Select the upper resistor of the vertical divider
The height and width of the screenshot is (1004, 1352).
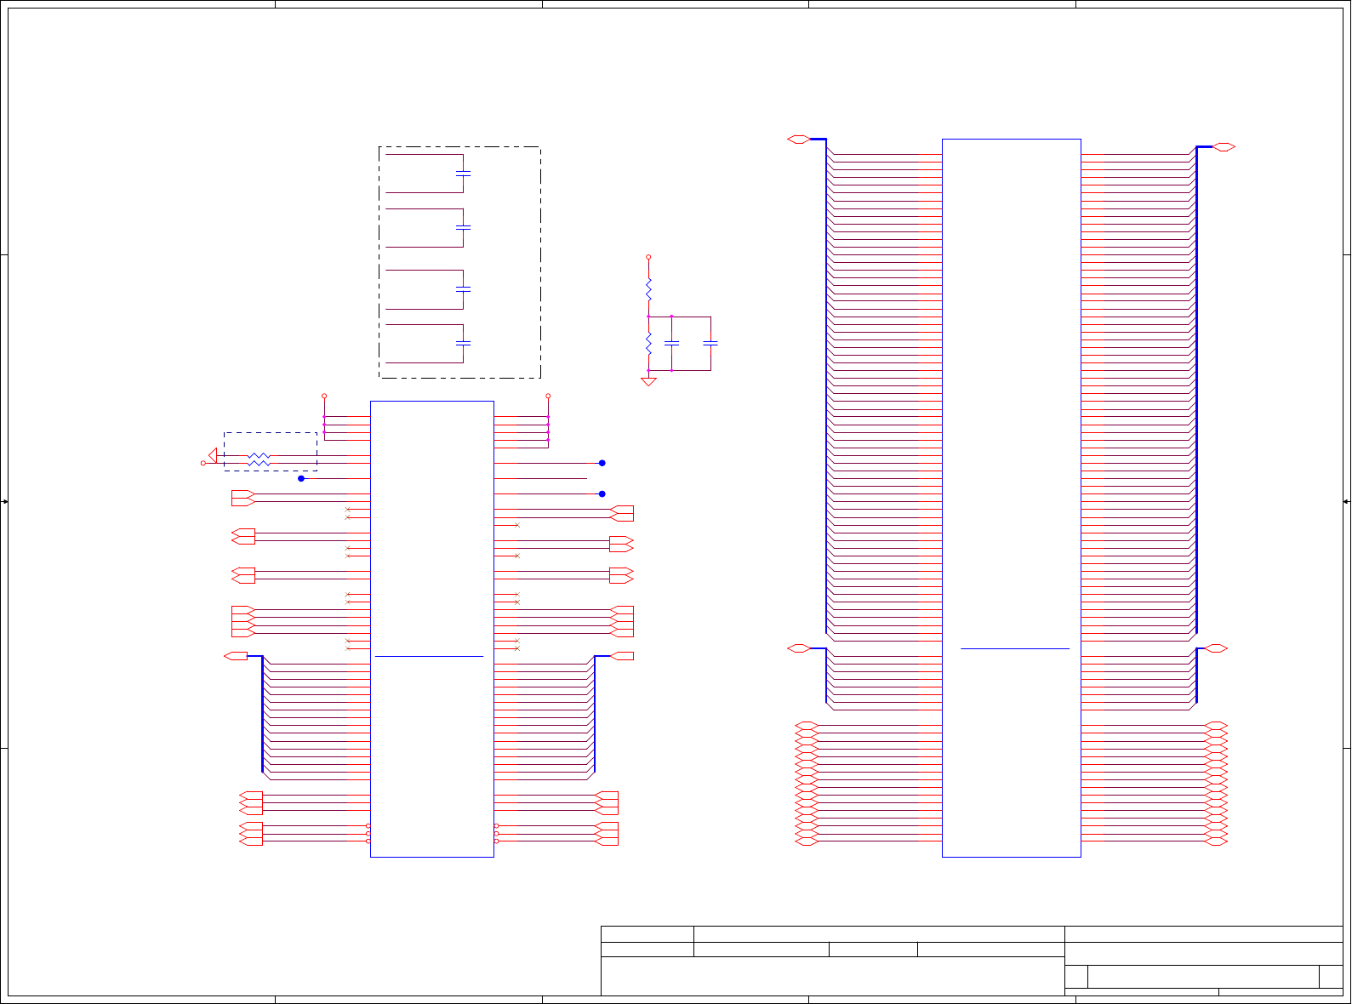click(x=648, y=288)
